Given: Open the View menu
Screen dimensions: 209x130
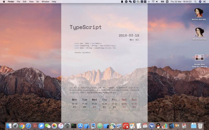Looking at the screenshot, I should pyautogui.click(x=31, y=2).
